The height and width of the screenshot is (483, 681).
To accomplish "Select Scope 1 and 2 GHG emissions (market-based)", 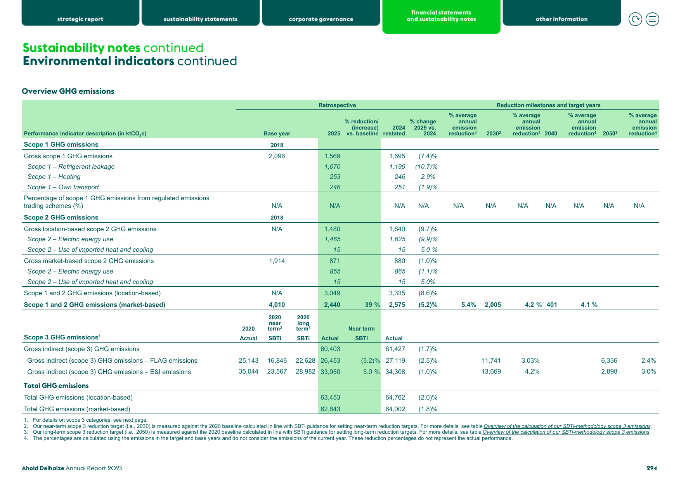I will 95,305.
